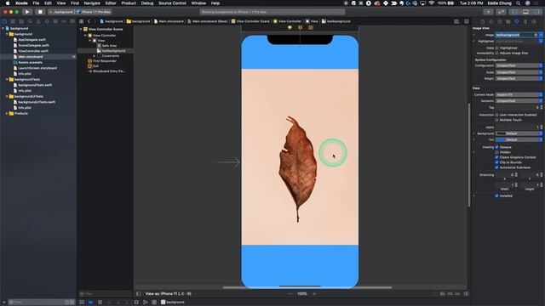545x306 pixels.
Task: Zoom out canvas with minus button
Action: pos(290,294)
